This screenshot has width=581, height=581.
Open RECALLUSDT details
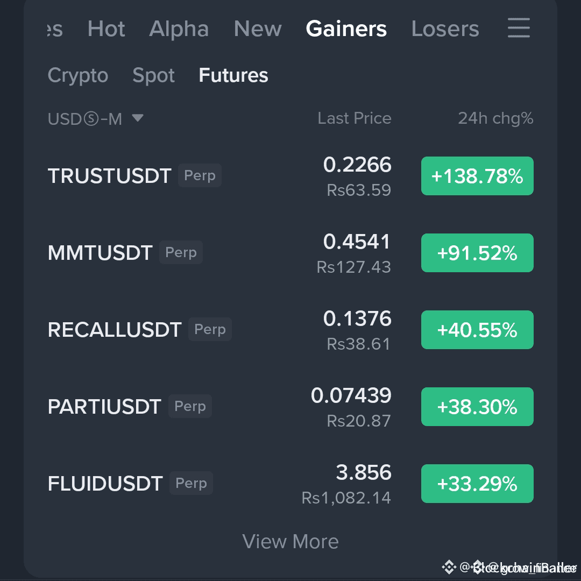(x=114, y=329)
